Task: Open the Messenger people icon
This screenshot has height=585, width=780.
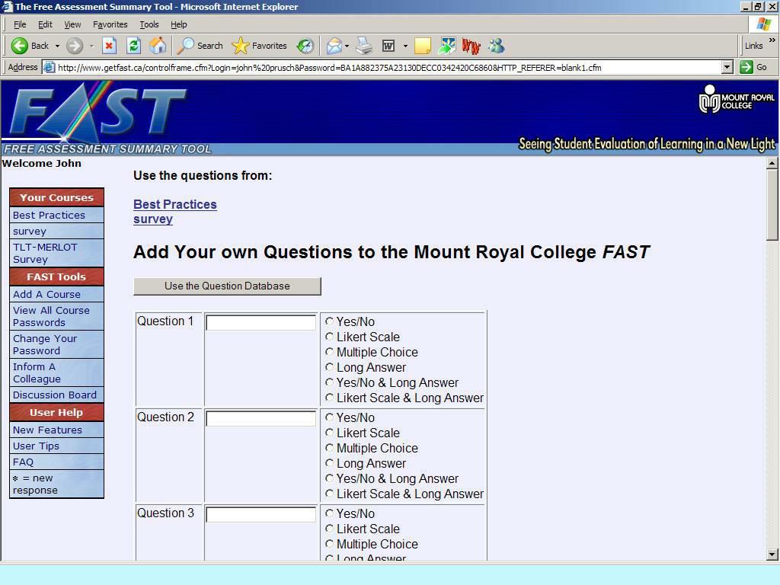Action: 496,46
